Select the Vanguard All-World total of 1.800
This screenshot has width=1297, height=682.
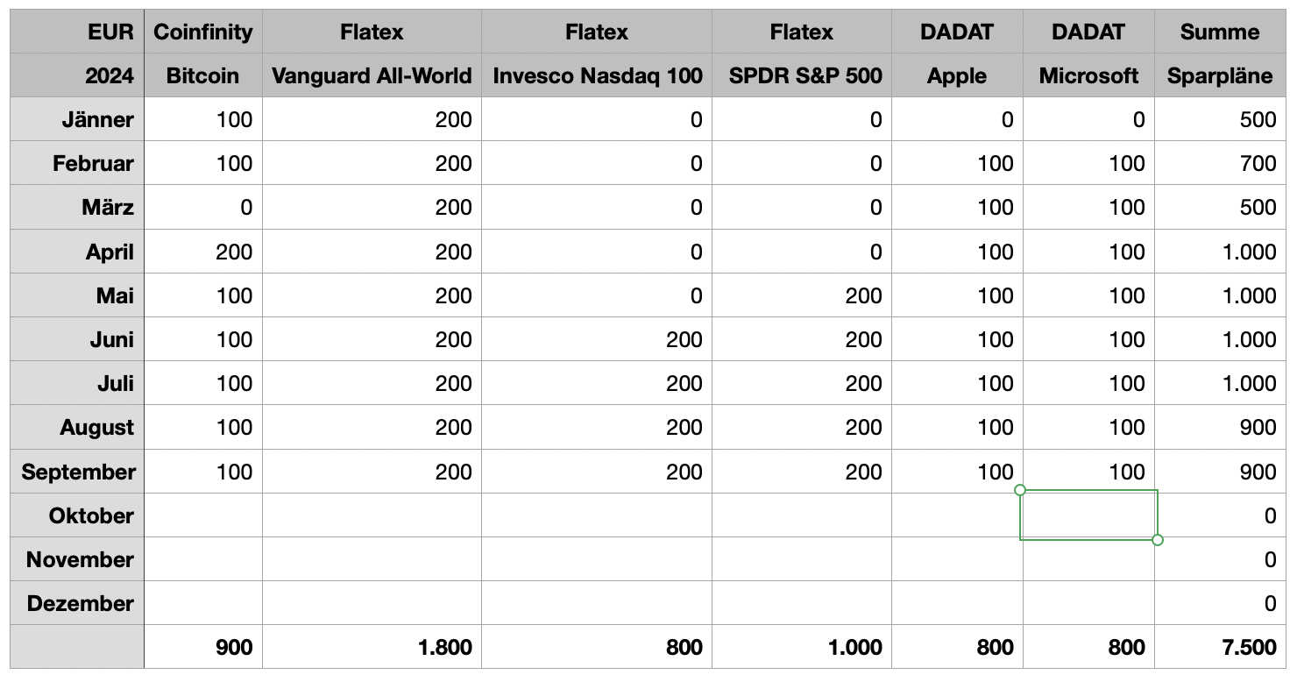pyautogui.click(x=372, y=648)
